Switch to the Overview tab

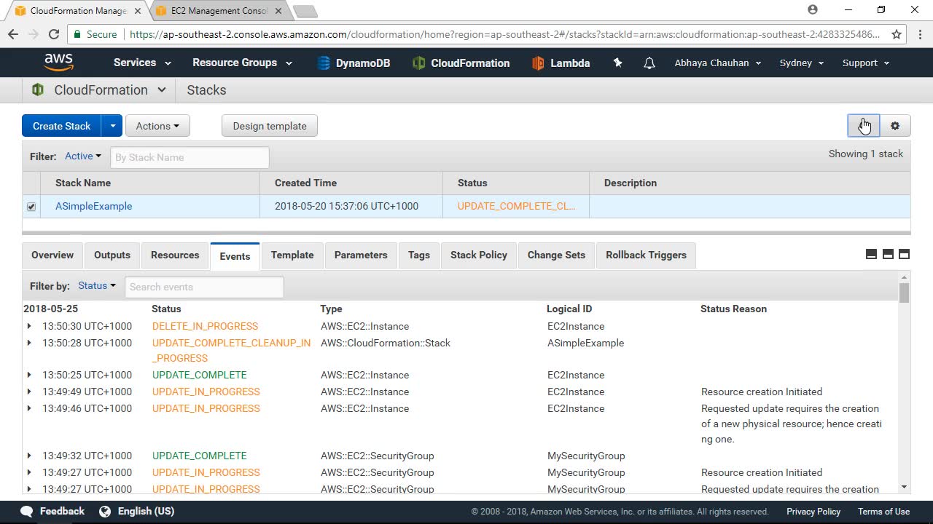52,255
